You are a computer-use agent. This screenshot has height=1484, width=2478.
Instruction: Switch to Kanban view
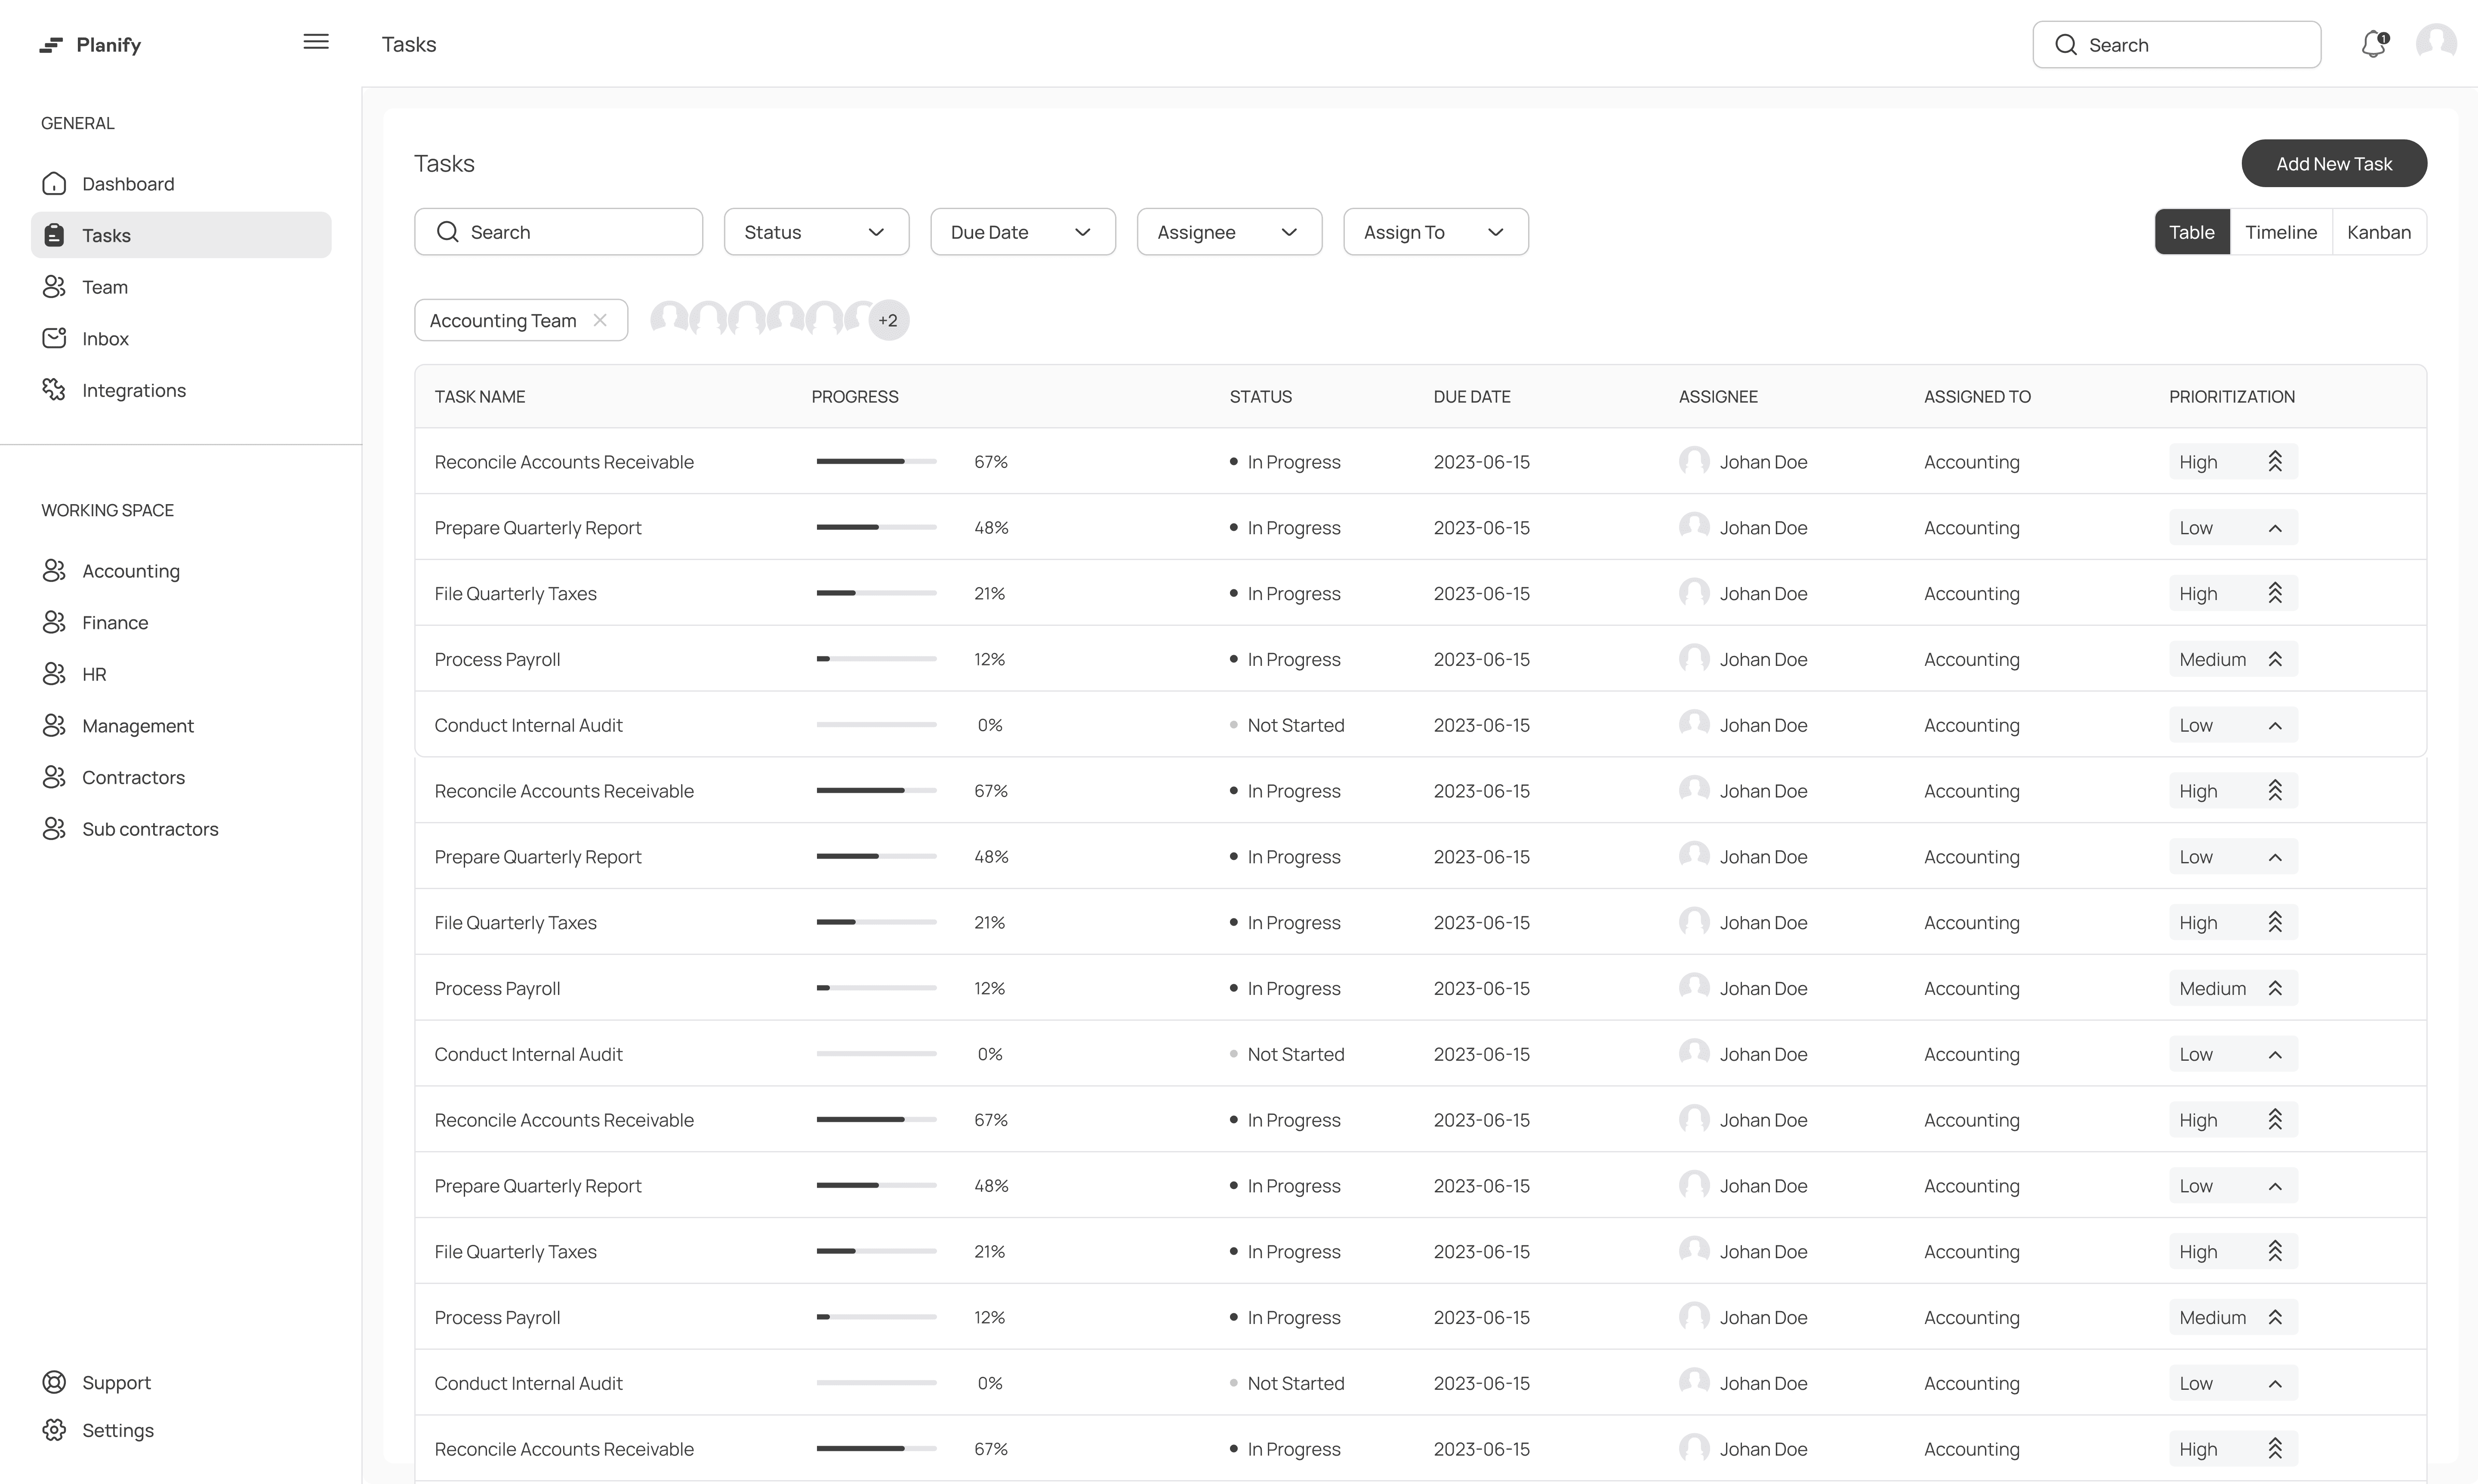click(x=2378, y=232)
